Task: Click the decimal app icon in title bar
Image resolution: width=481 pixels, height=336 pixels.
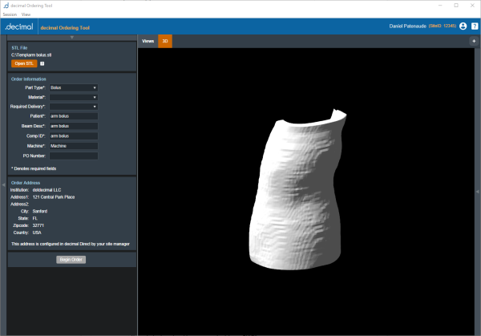Action: coord(6,6)
